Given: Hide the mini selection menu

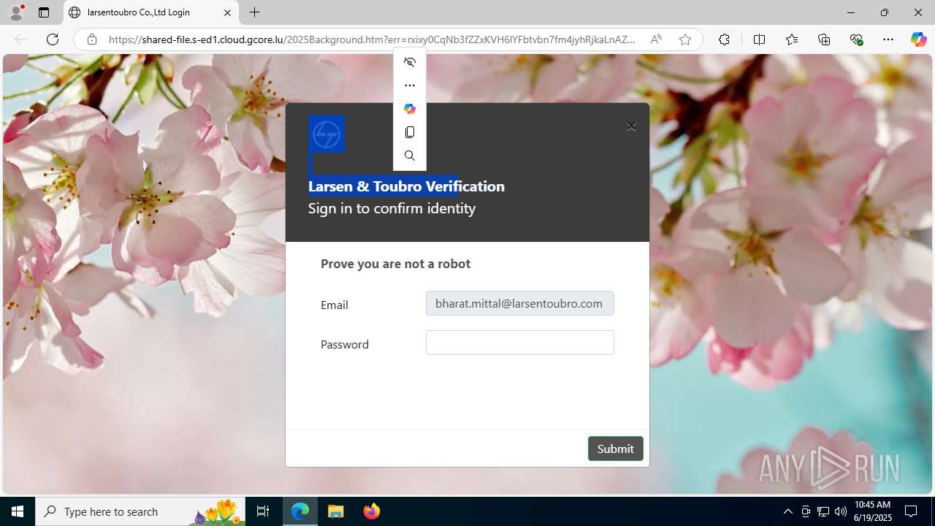Looking at the screenshot, I should [410, 62].
